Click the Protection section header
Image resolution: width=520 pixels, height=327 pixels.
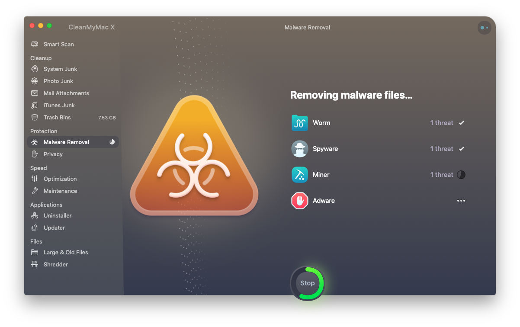[44, 131]
